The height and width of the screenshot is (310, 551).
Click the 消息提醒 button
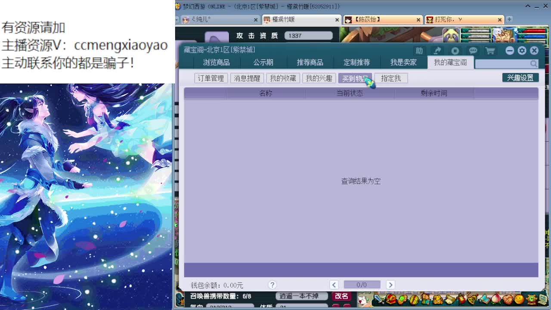point(247,78)
